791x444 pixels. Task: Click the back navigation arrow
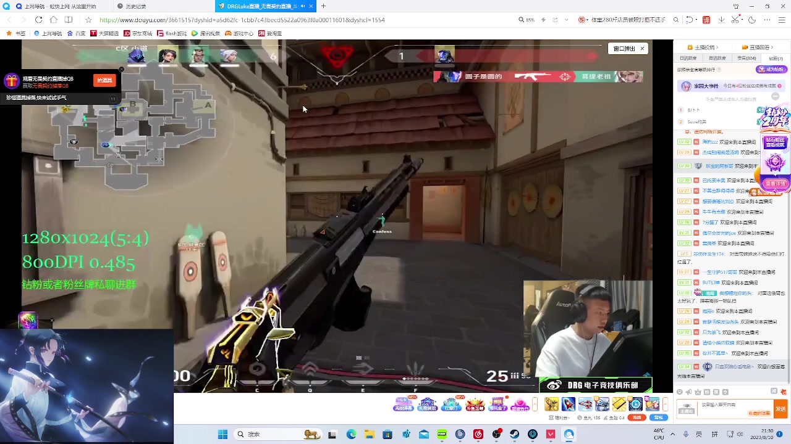[9, 20]
